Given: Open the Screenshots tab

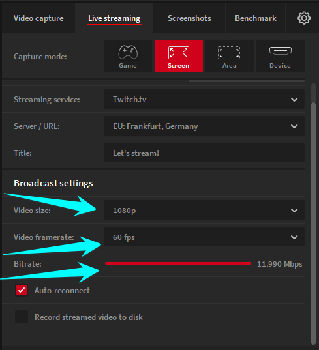Looking at the screenshot, I should (189, 18).
